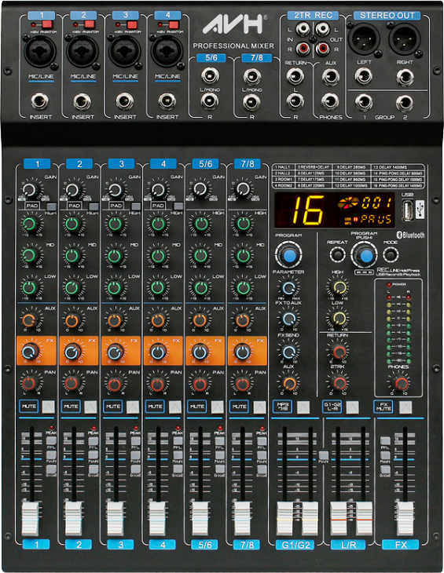Click channel 5/6 orange AUX knob

pos(200,320)
